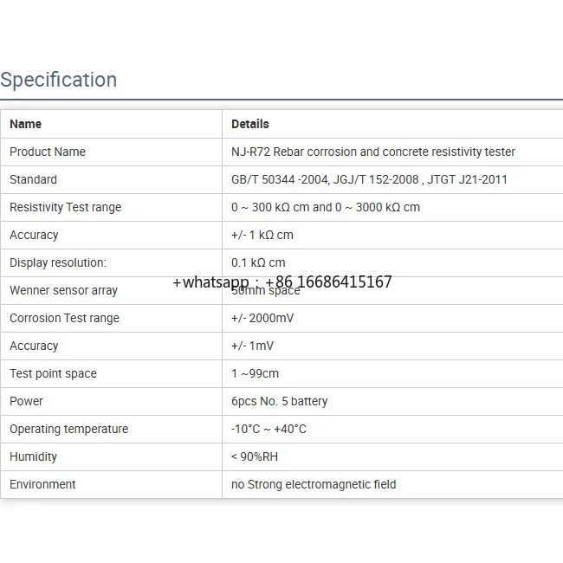Select the < 90%RH value
Screen dimensions: 563x563
255,457
